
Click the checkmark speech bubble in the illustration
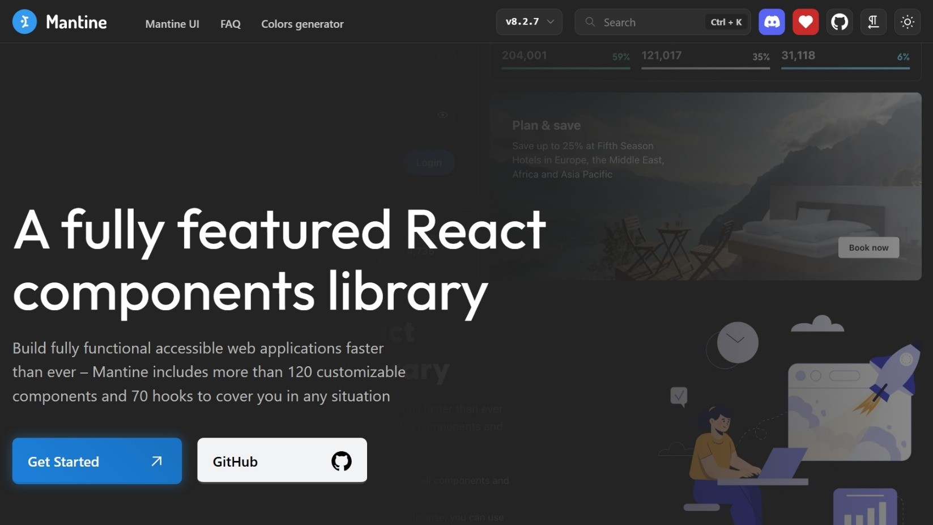679,396
